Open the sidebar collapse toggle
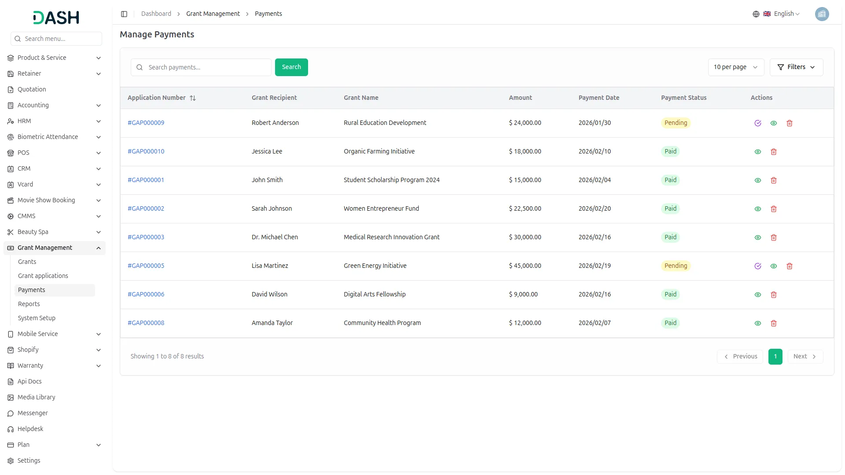Image resolution: width=845 pixels, height=475 pixels. 124,14
